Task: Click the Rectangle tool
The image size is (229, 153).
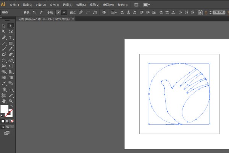Action: [x=11, y=43]
